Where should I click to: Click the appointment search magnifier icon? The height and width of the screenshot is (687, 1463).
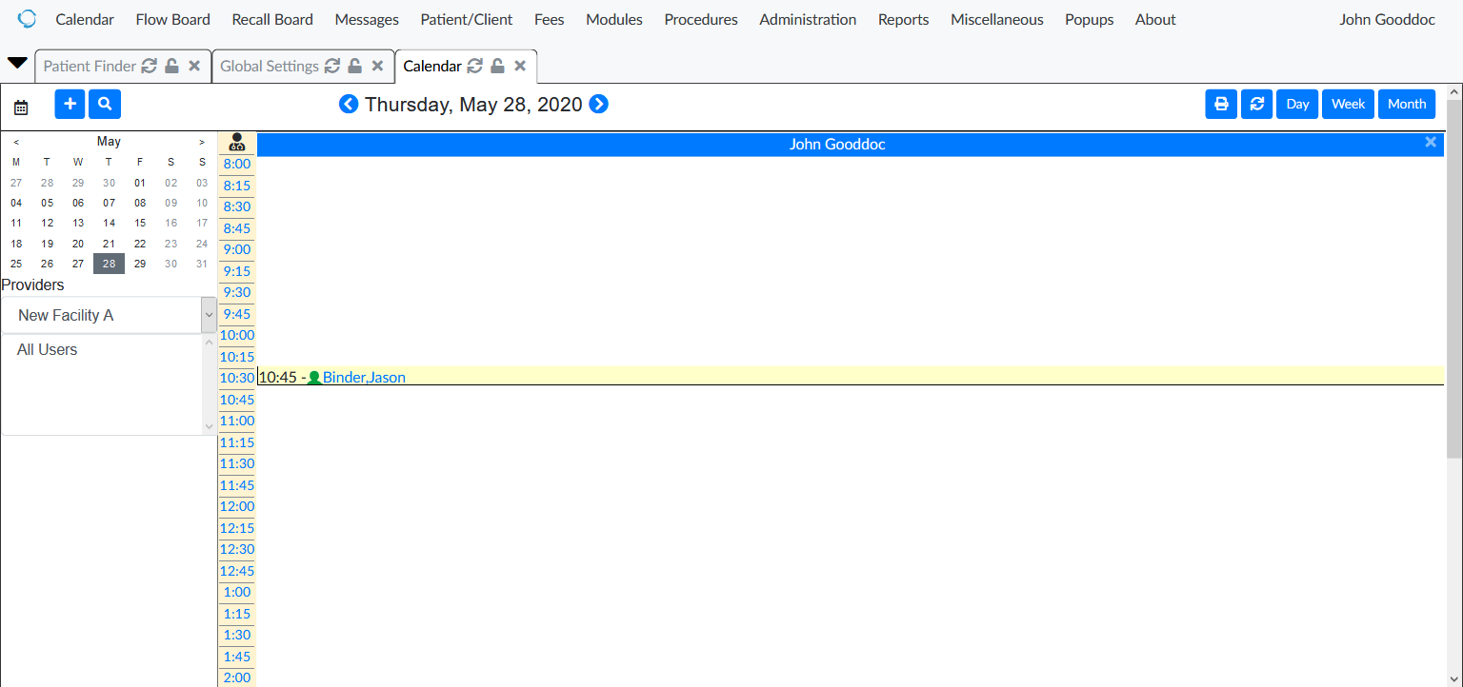point(105,104)
